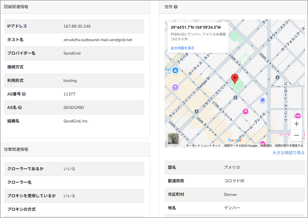Click the transit stop icon on チャンパ・ストリート

[x=196, y=111]
